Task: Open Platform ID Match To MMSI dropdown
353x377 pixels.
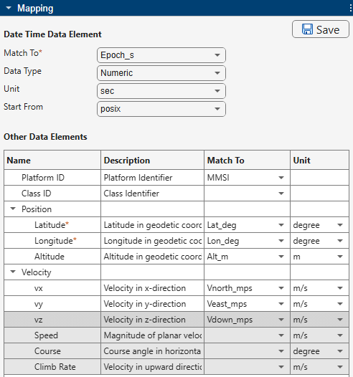Action: (x=247, y=178)
